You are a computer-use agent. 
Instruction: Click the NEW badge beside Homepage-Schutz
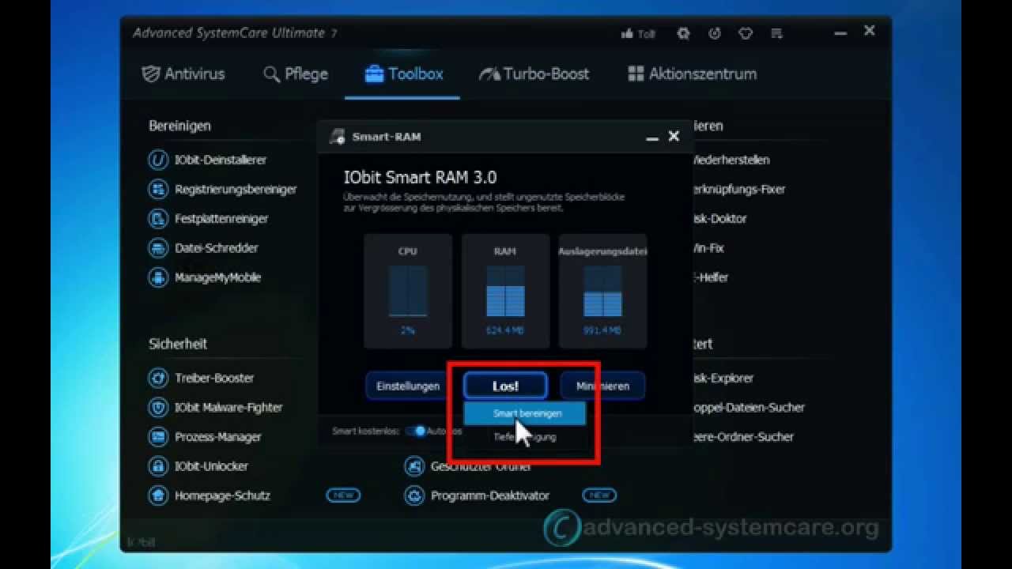(343, 496)
